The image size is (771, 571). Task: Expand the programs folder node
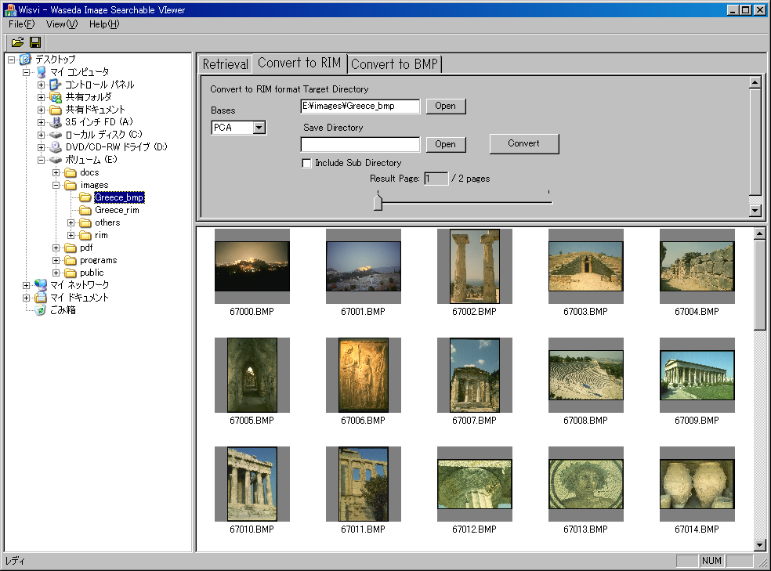click(56, 261)
